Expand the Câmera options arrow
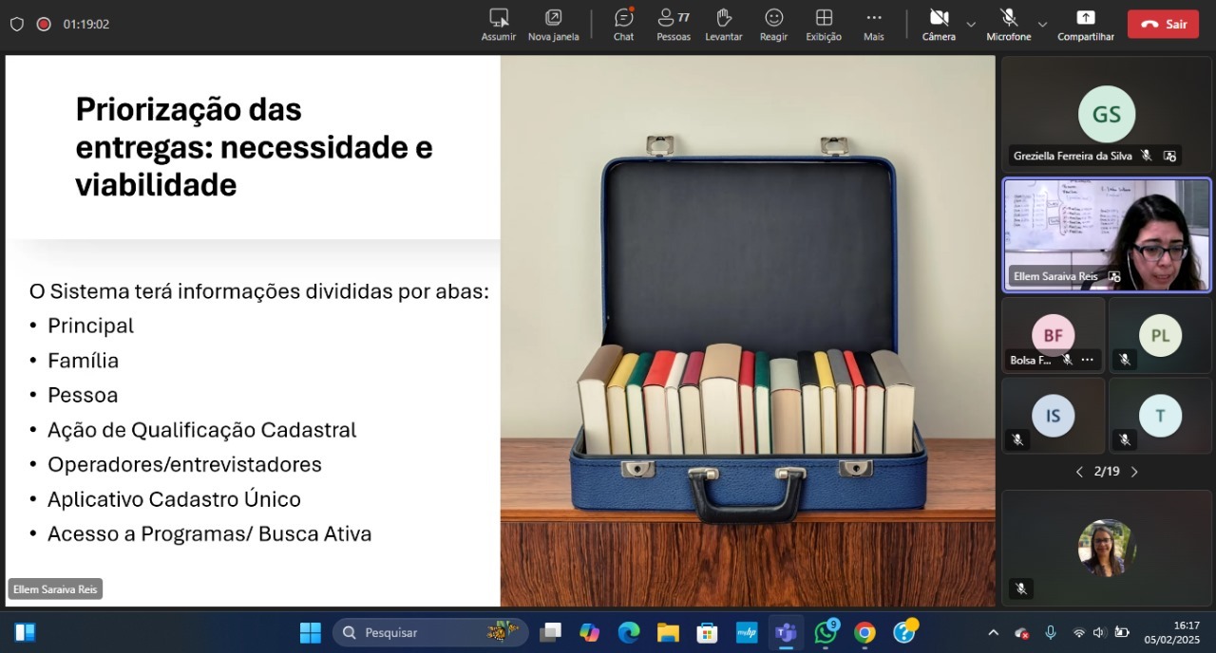The width and height of the screenshot is (1216, 653). pyautogui.click(x=971, y=24)
